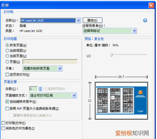The image size is (157, 139).
Task: Expand the 注释和标记 comments dropdown
Action: [x=134, y=31]
